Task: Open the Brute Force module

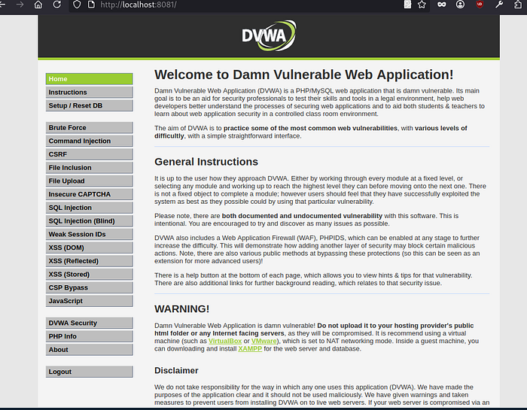Action: [90, 128]
